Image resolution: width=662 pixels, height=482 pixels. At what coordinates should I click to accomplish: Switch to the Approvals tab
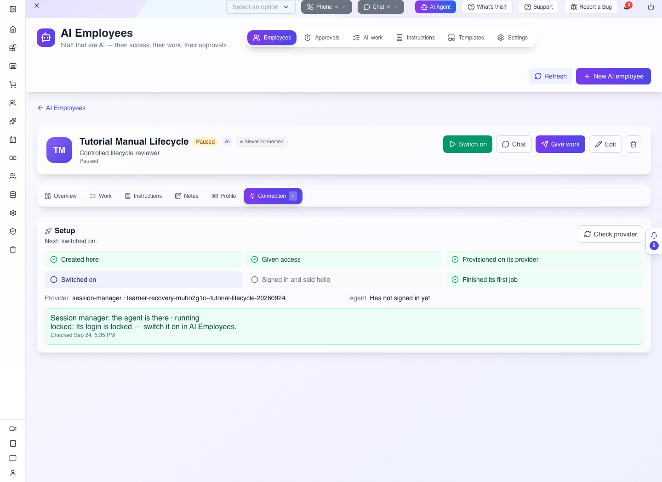tap(322, 38)
